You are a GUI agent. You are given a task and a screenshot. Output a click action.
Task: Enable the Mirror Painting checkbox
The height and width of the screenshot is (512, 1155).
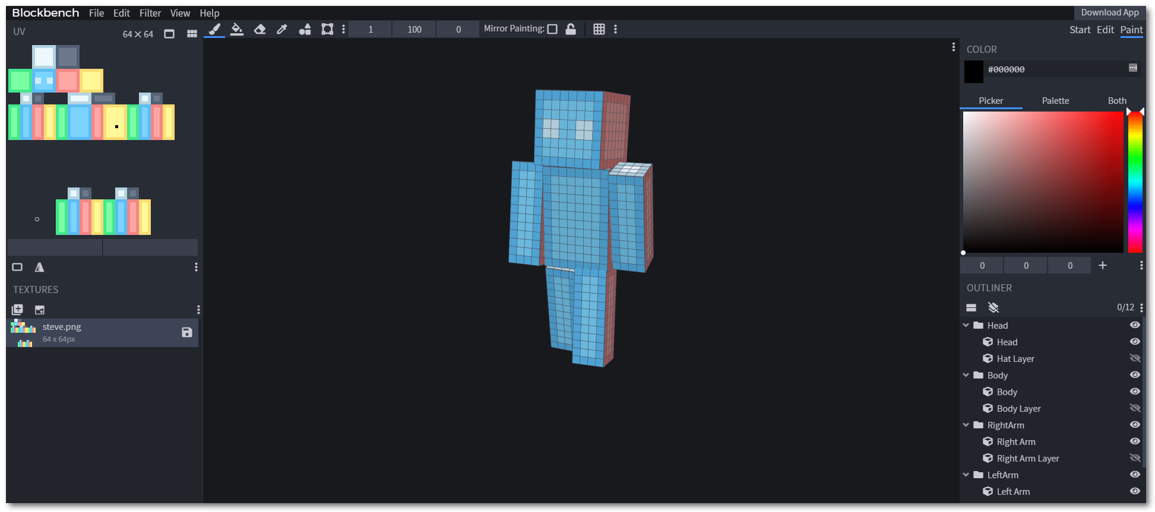tap(552, 29)
